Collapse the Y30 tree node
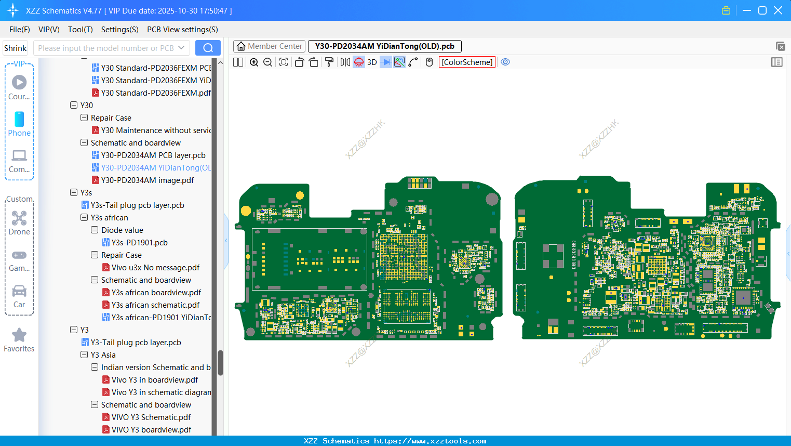Image resolution: width=791 pixels, height=446 pixels. [74, 105]
